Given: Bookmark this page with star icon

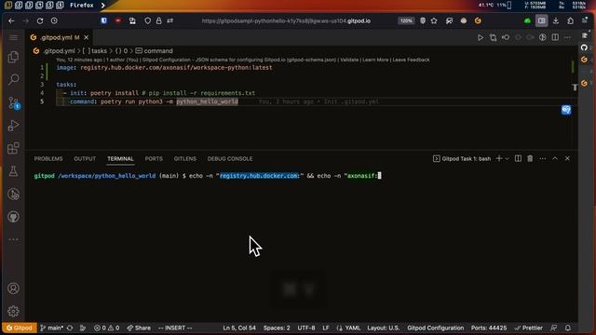Looking at the screenshot, I should [x=434, y=20].
